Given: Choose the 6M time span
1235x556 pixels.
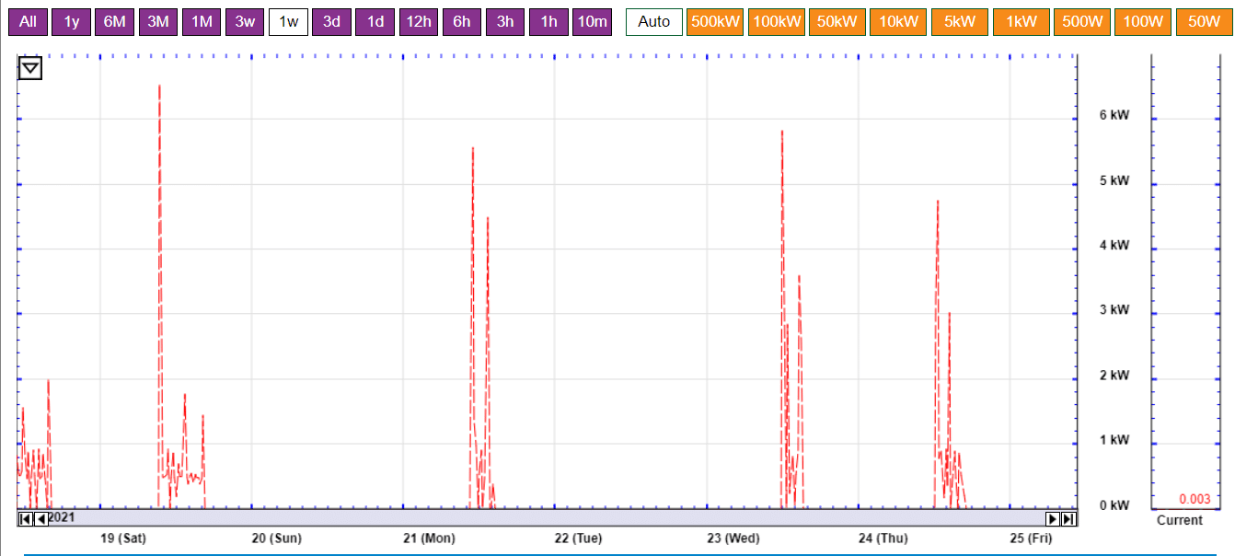Looking at the screenshot, I should (114, 22).
